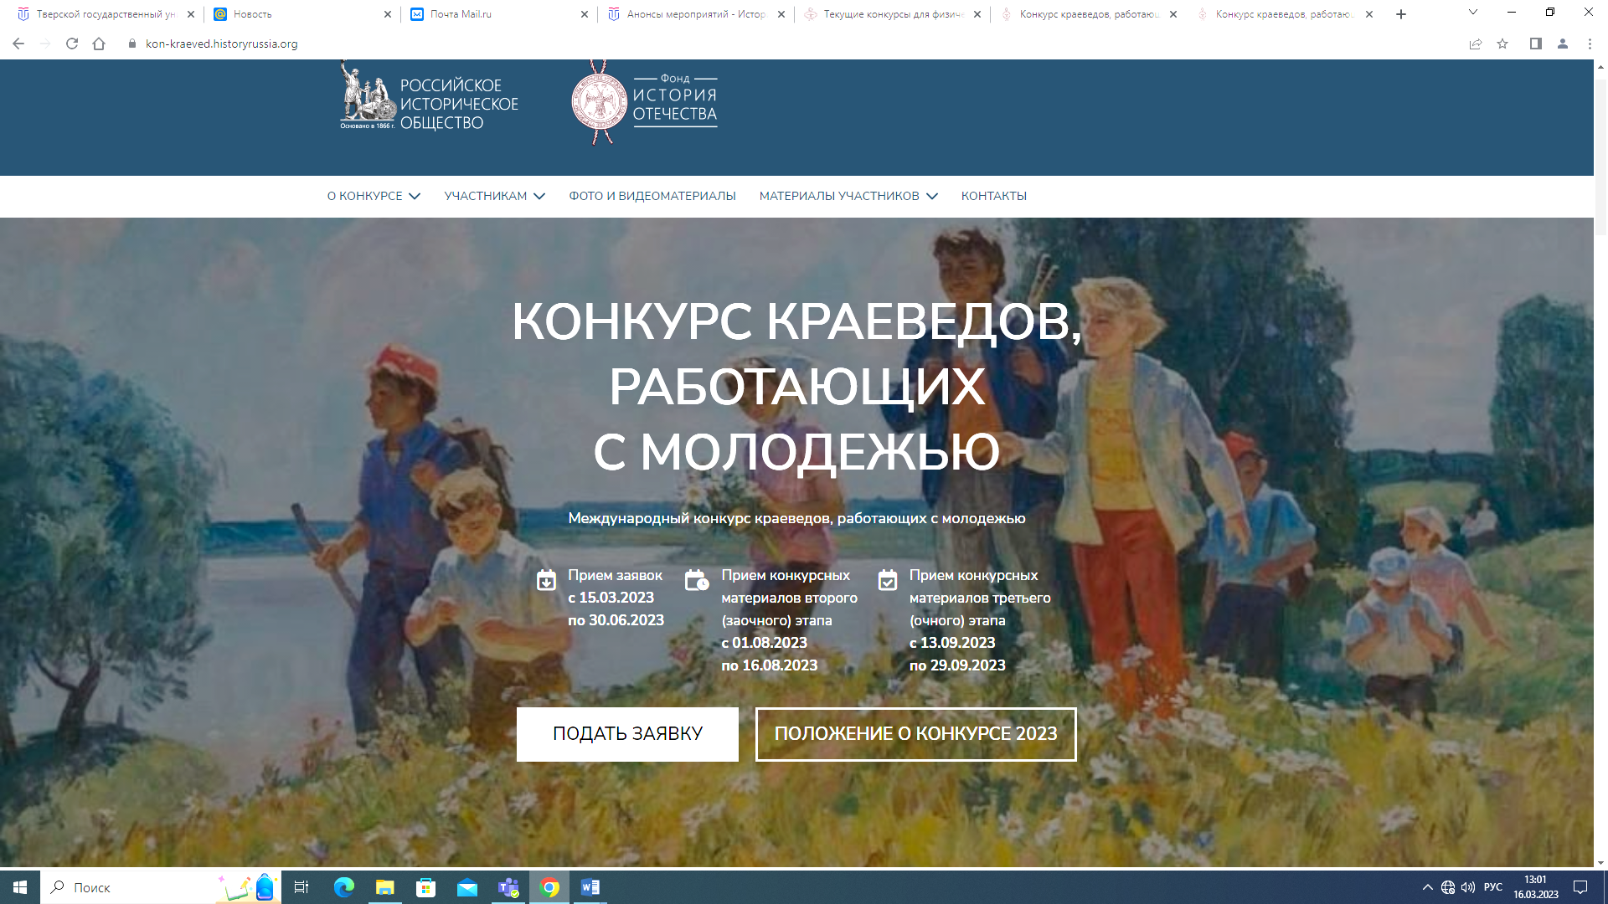Click the Fond Istoriya Otechestva logo
The height and width of the screenshot is (904, 1608).
(x=644, y=103)
